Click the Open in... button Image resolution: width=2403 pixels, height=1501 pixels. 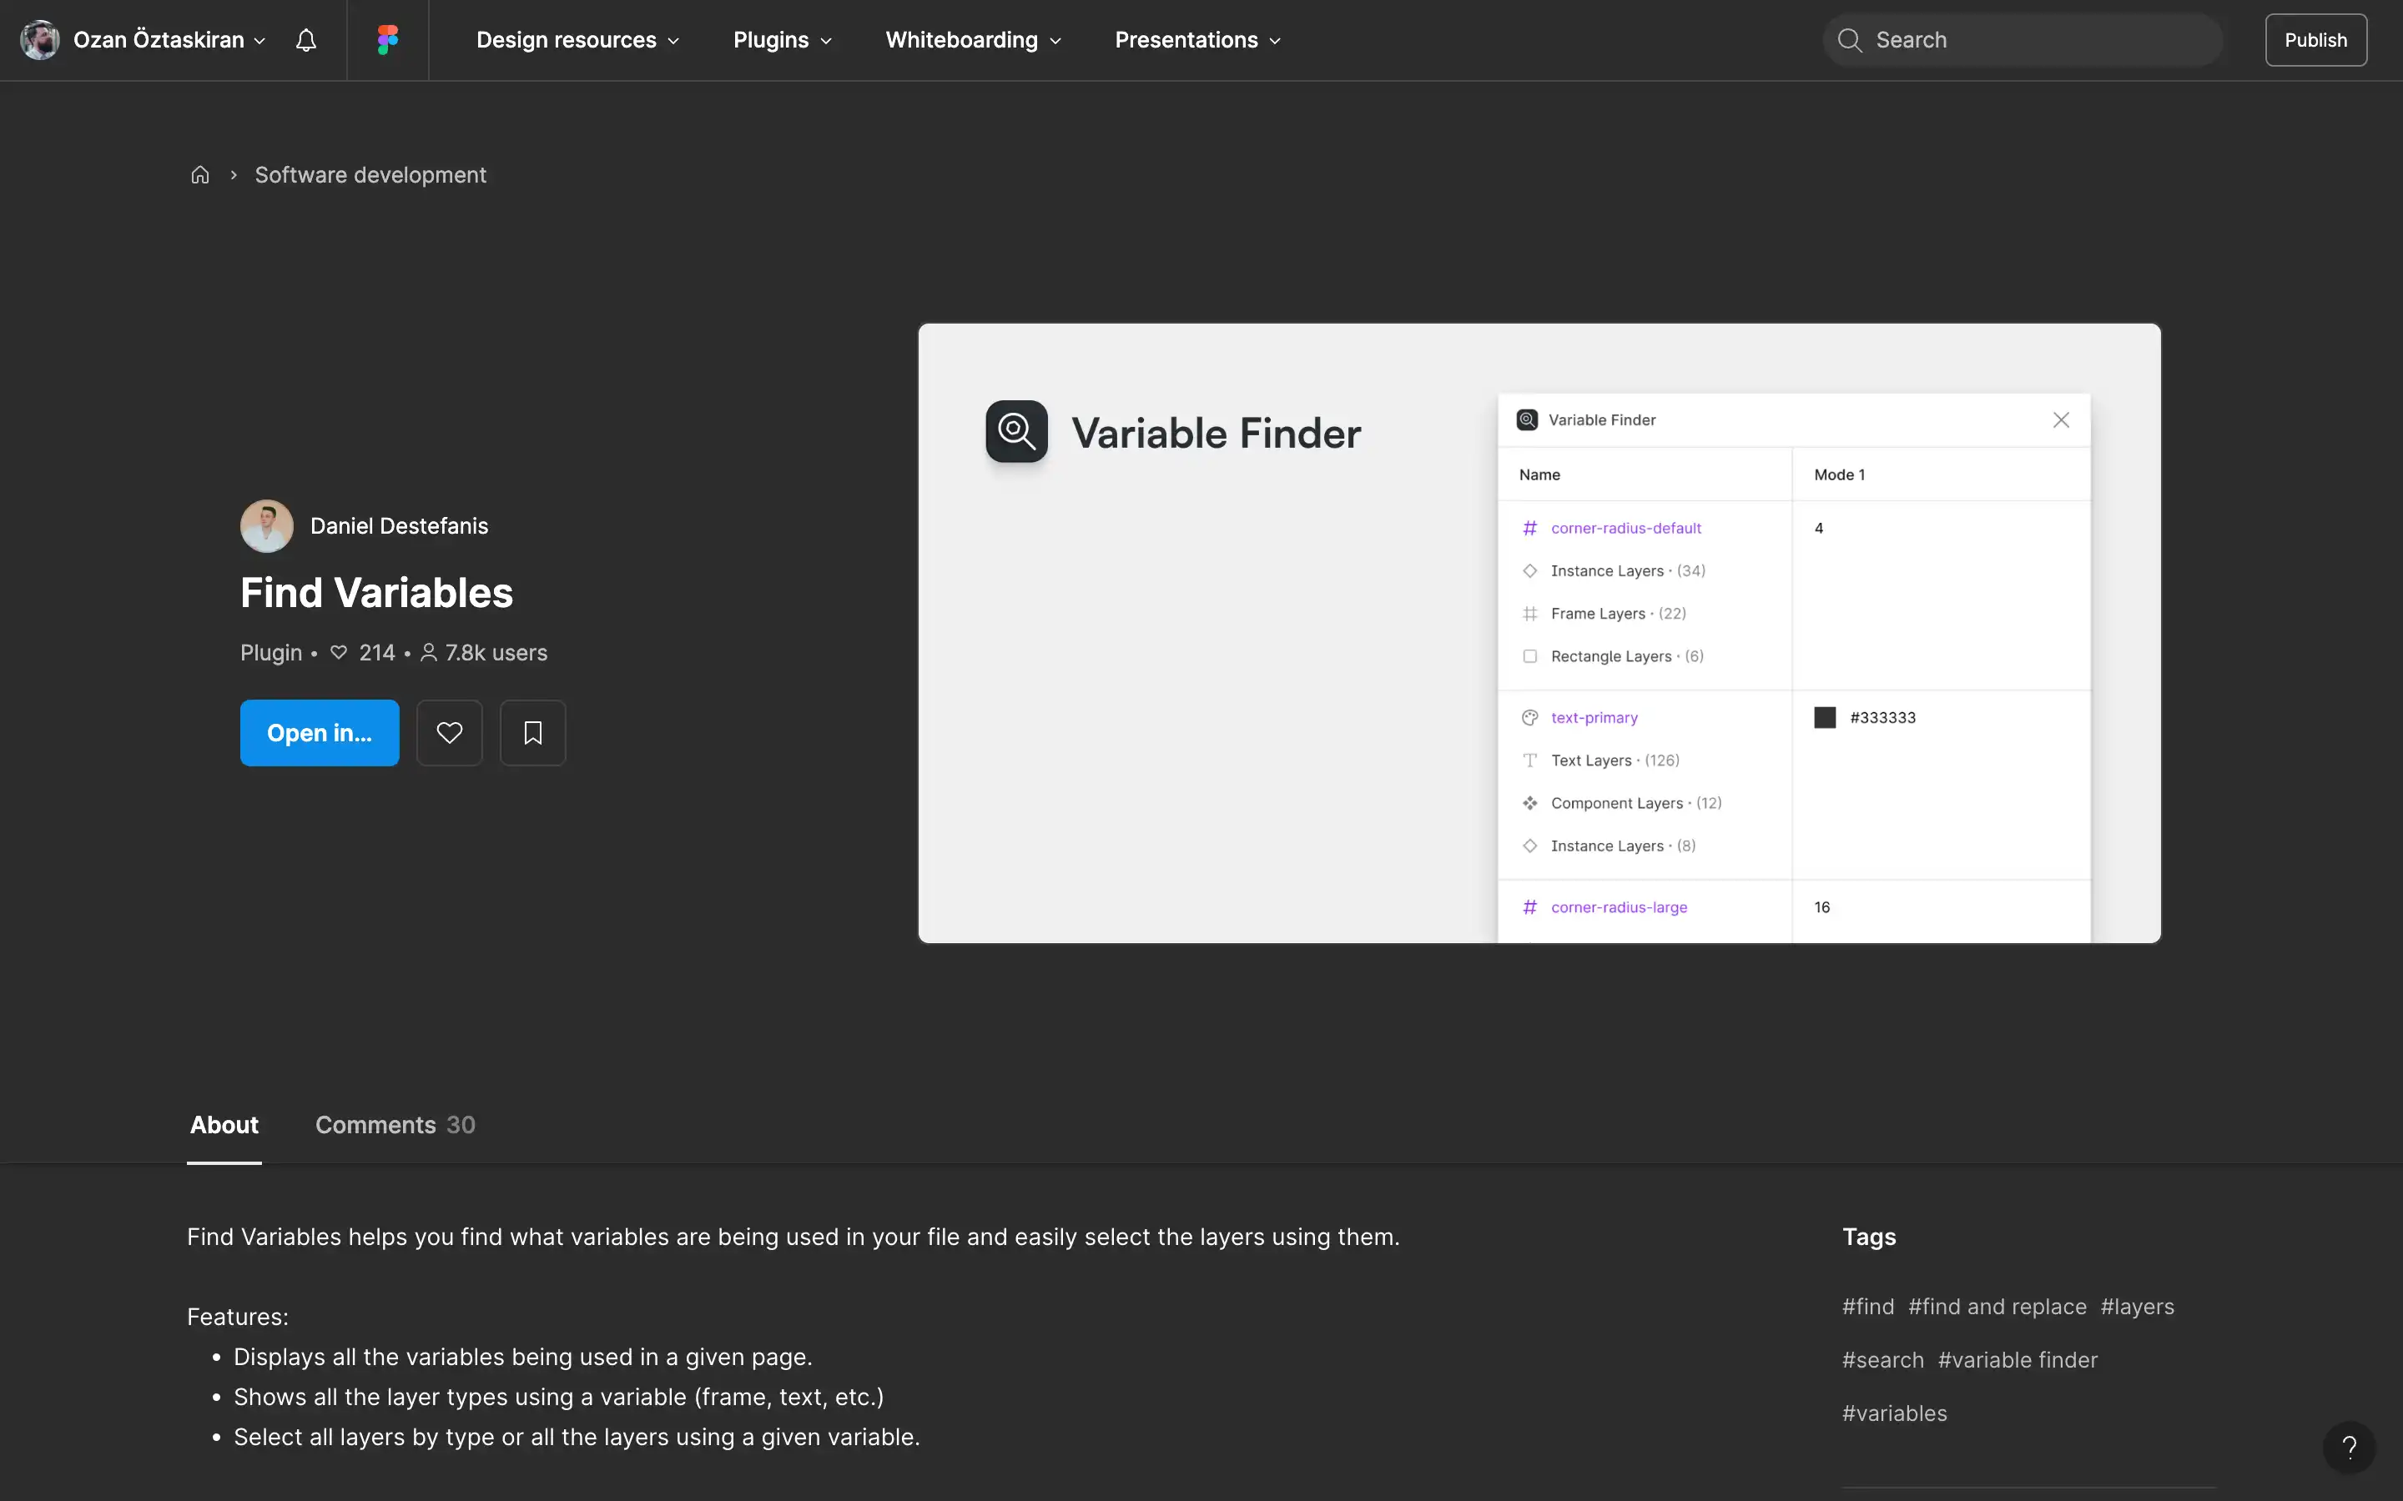(x=319, y=733)
